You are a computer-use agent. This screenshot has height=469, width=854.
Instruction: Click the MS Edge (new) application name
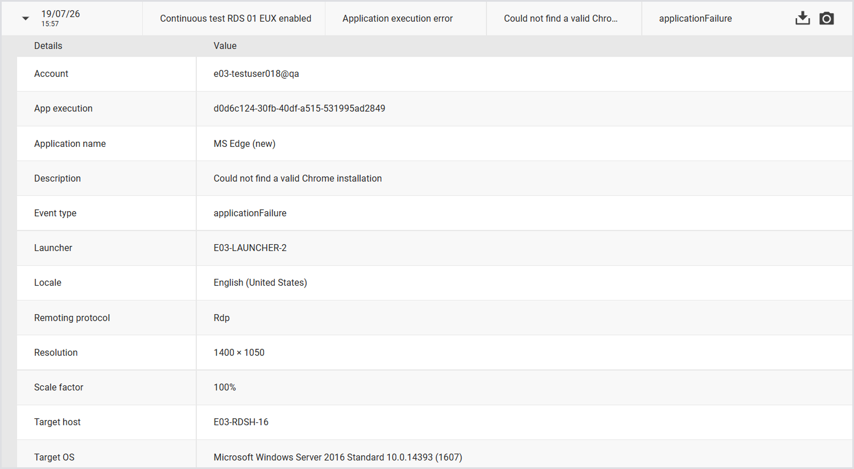[x=245, y=143]
